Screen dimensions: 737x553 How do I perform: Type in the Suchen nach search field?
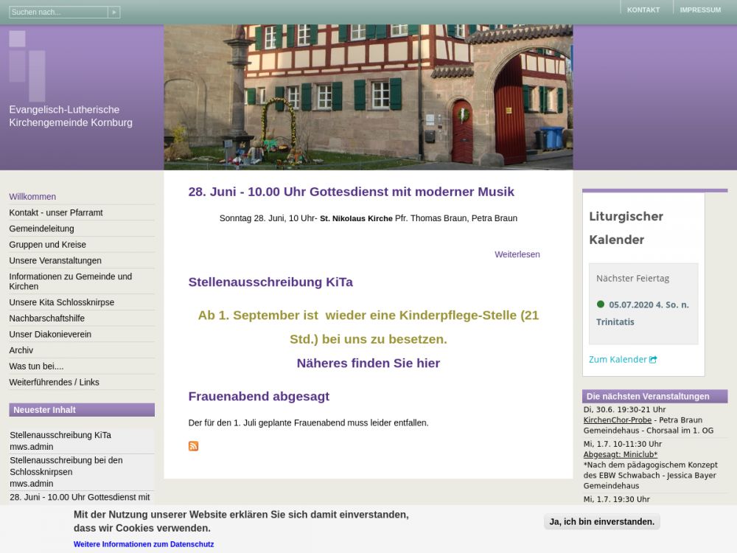coord(57,13)
